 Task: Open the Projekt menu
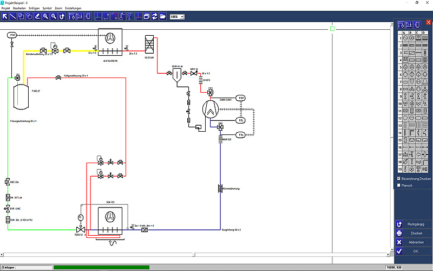tap(6, 9)
